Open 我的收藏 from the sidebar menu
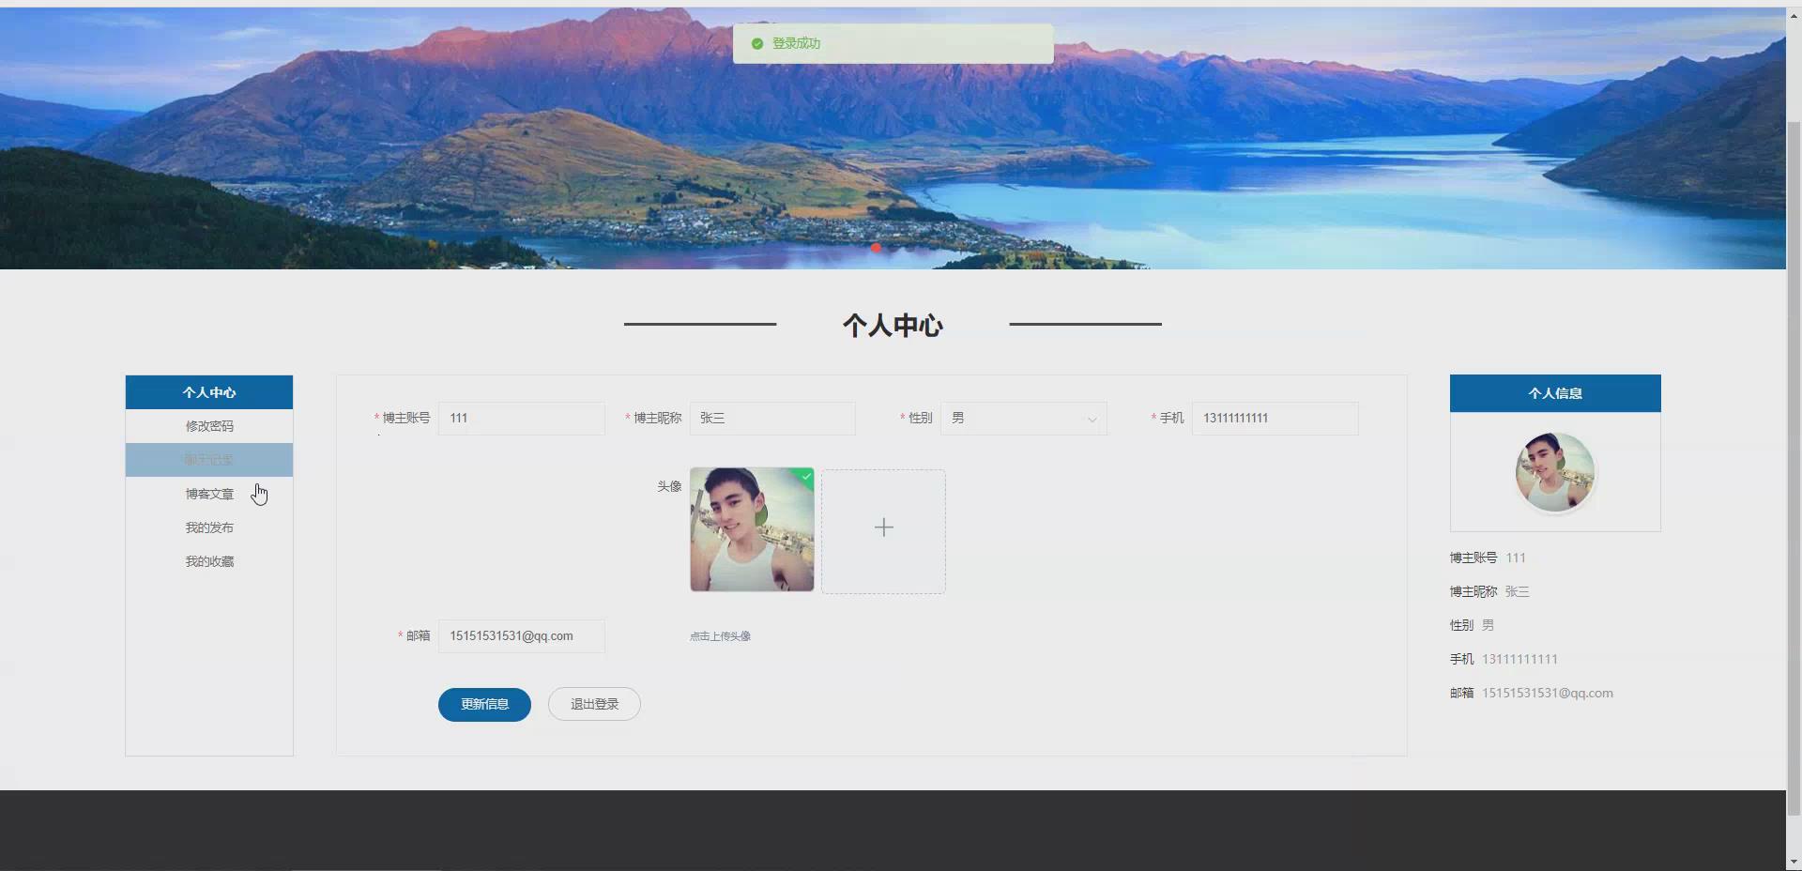1802x871 pixels. (208, 560)
